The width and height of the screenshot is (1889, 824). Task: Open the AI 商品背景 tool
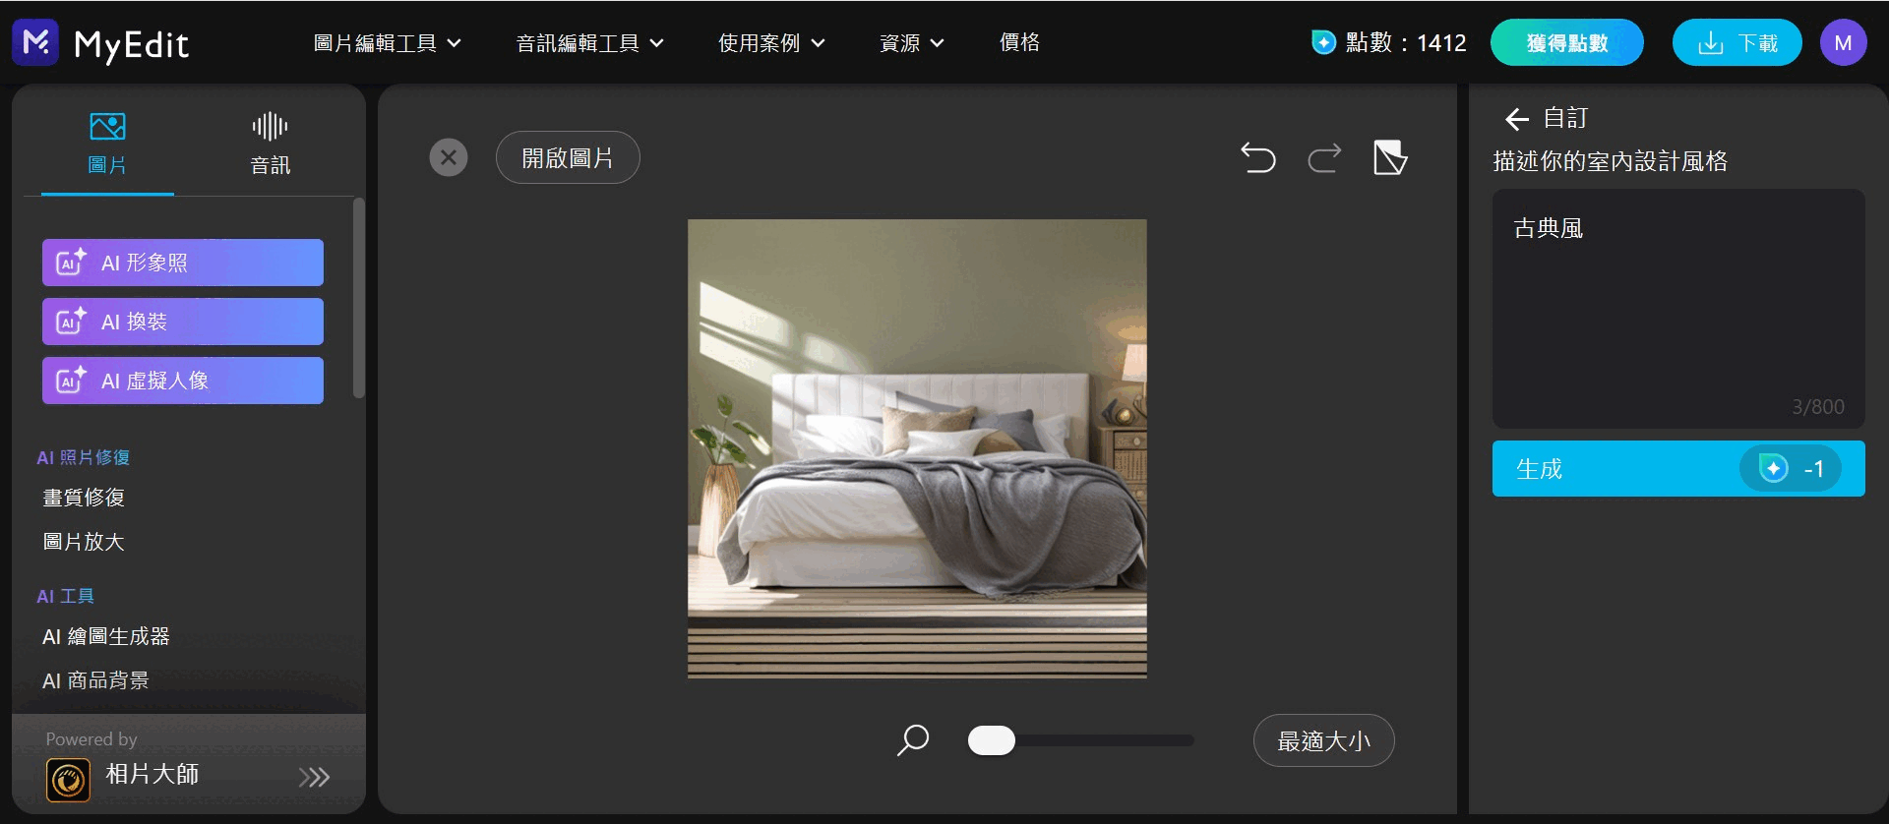(x=95, y=680)
